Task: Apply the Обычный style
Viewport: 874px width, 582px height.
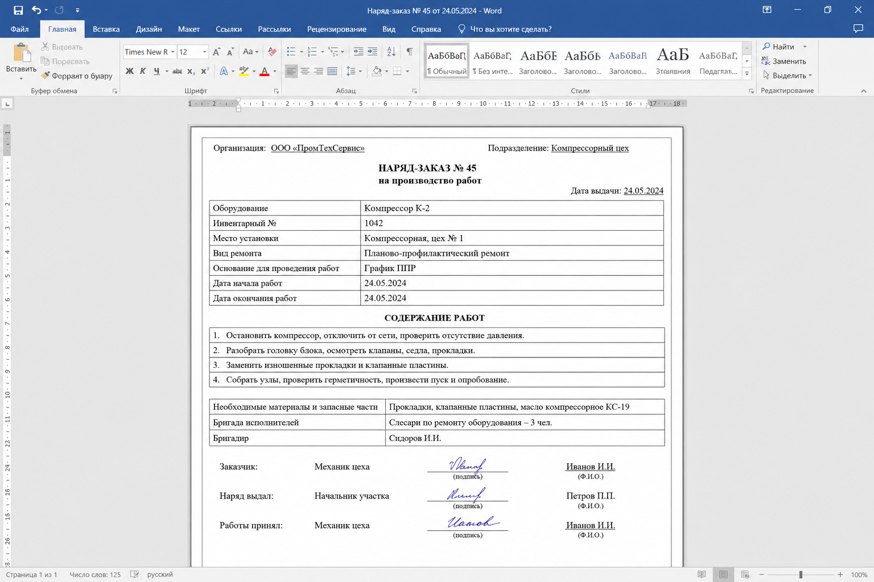Action: click(447, 61)
